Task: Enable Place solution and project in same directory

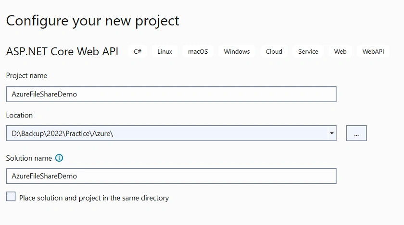Action: click(x=11, y=197)
